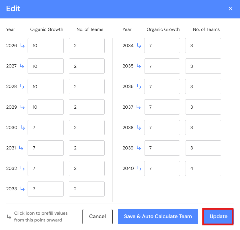The image size is (240, 230).
Task: Click the prefill arrow icon for 2026
Action: (x=22, y=46)
